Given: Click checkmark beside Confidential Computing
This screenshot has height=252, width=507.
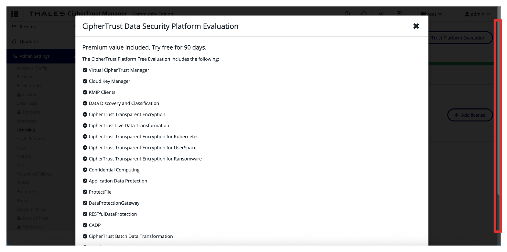Looking at the screenshot, I should (x=85, y=170).
